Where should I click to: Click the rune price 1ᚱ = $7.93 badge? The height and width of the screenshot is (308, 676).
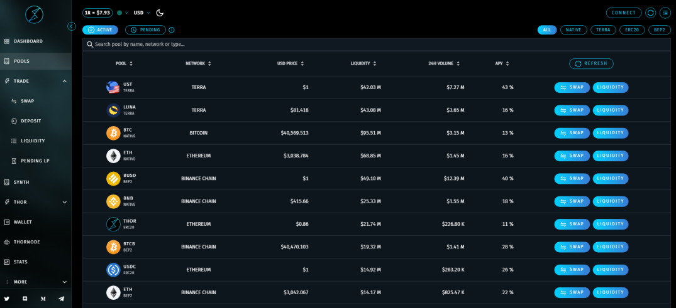click(x=97, y=13)
